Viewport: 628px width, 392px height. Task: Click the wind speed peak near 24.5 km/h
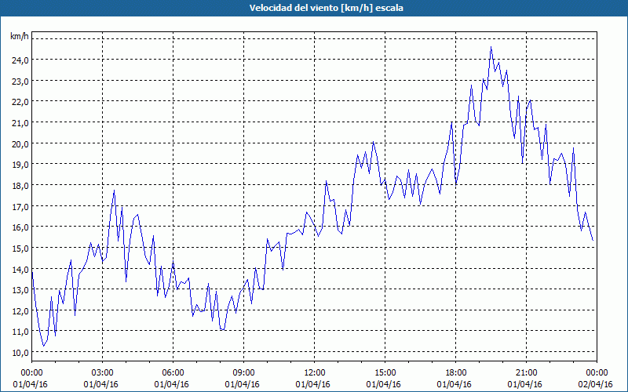491,47
